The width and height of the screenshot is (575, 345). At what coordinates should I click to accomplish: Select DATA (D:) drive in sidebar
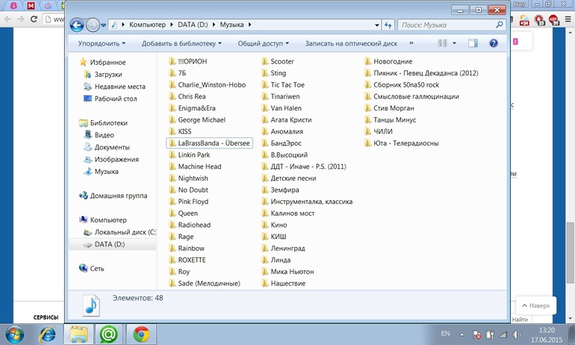[x=110, y=244]
